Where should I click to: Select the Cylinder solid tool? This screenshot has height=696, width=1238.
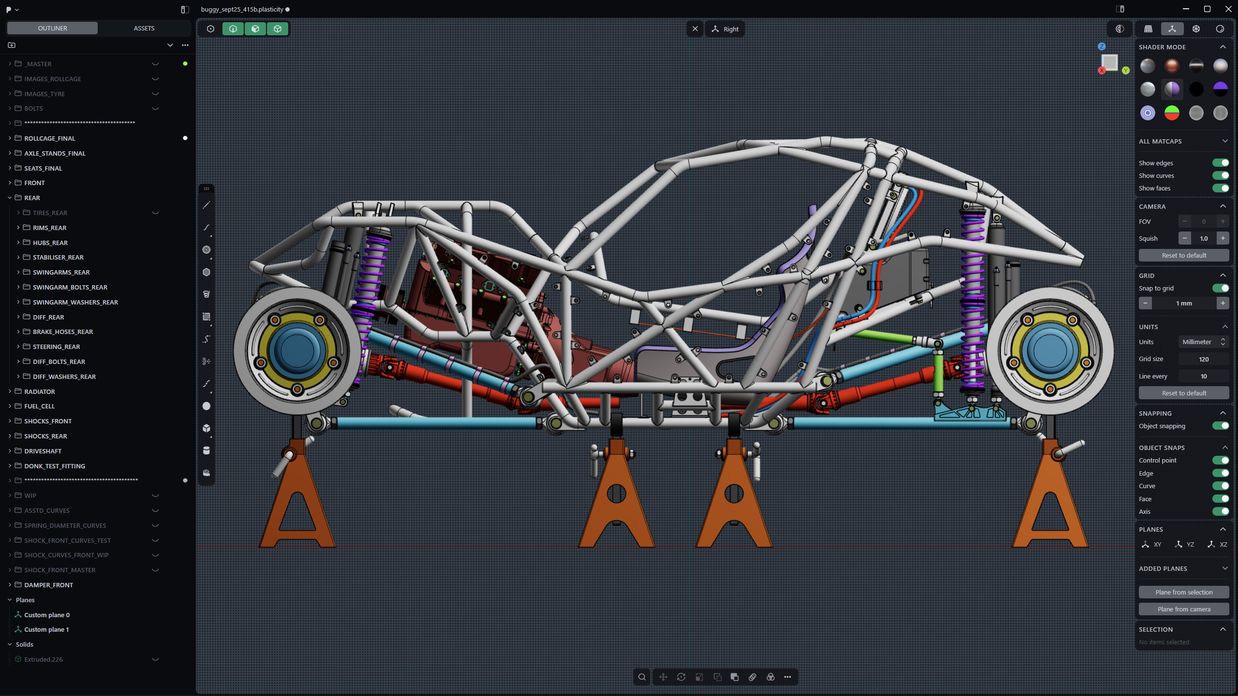(x=206, y=450)
